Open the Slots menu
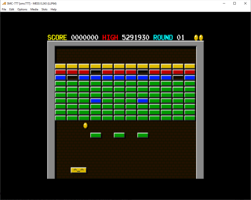251x200 pixels. tap(44, 9)
